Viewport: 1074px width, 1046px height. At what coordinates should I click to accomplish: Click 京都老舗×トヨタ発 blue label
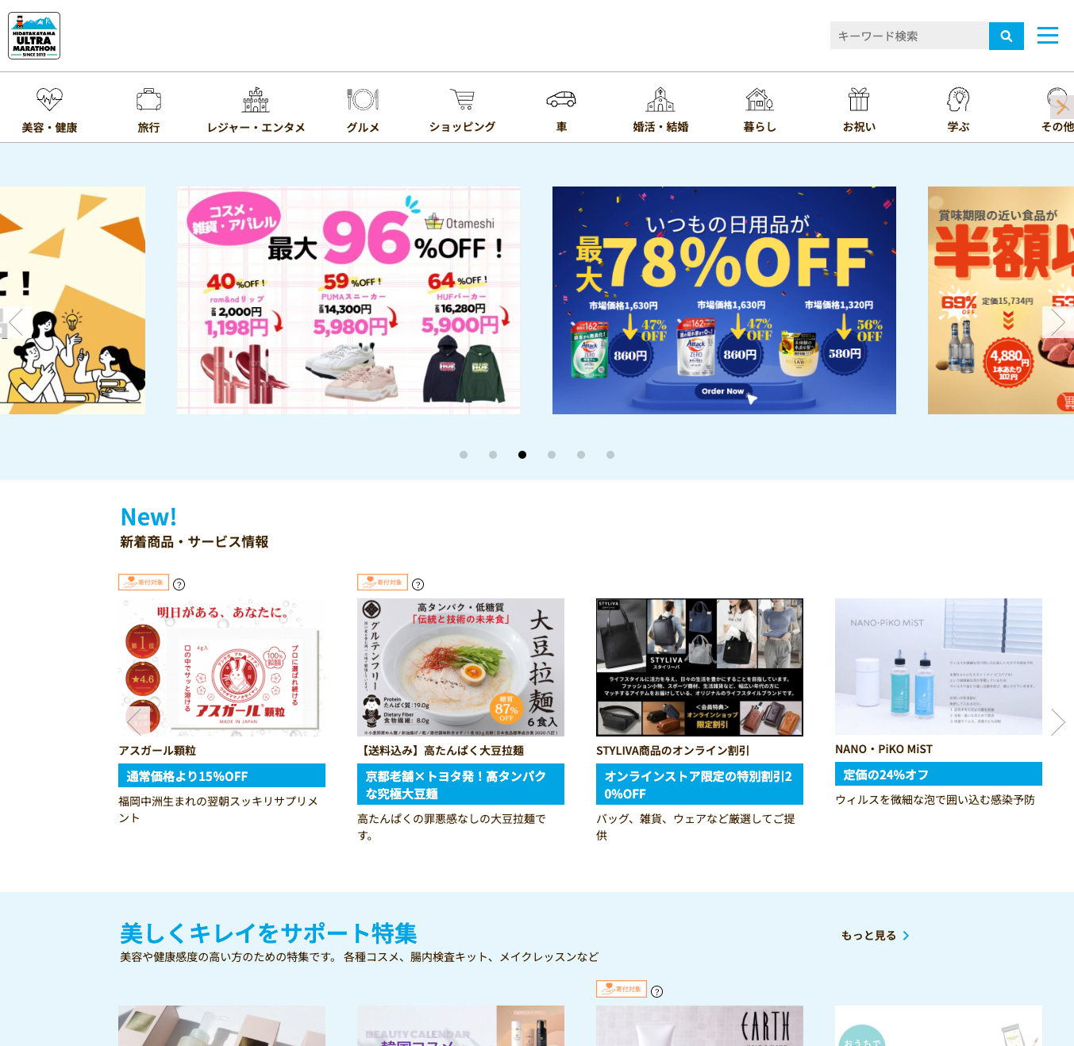click(x=460, y=784)
